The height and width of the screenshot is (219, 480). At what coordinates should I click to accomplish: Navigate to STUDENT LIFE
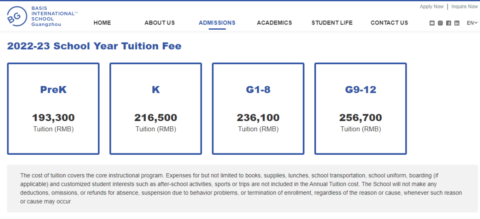(332, 23)
